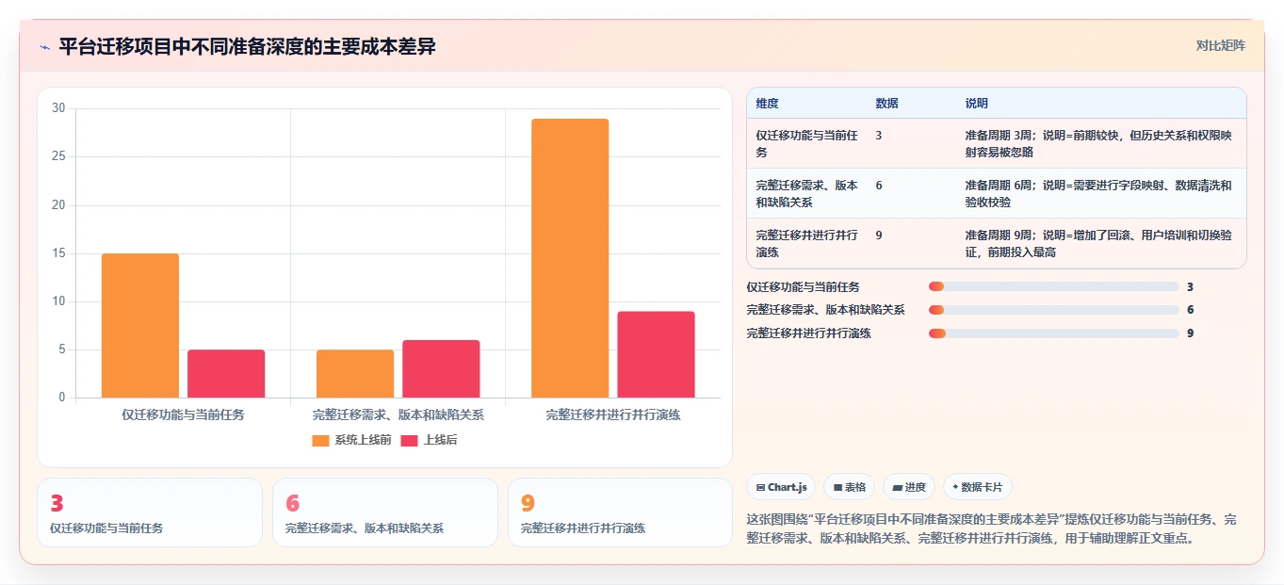This screenshot has width=1284, height=585.
Task: Click the value 6 in the table's 数据 column
Action: click(879, 186)
